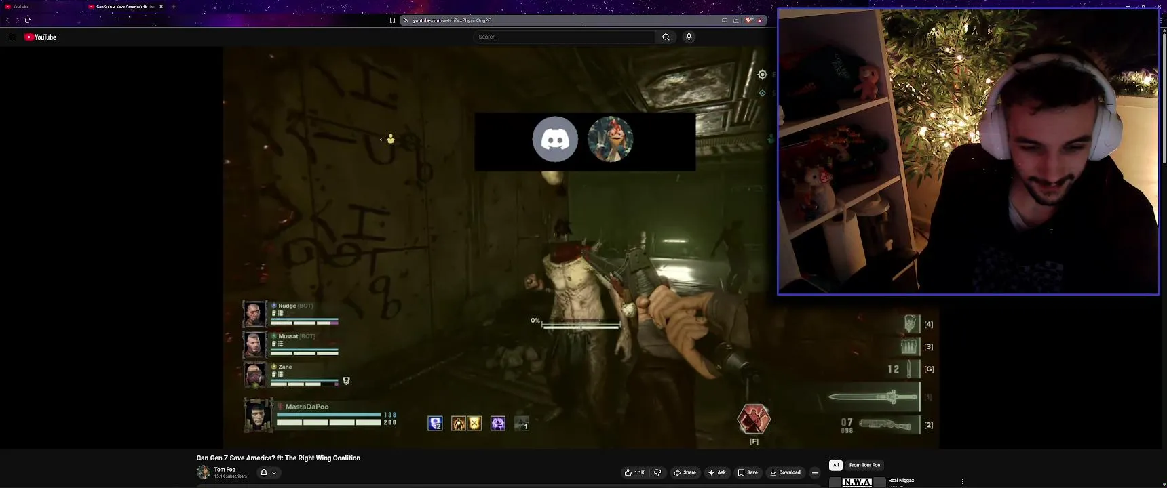Viewport: 1167px width, 488px height.
Task: Open the Ask AI button
Action: tap(717, 472)
